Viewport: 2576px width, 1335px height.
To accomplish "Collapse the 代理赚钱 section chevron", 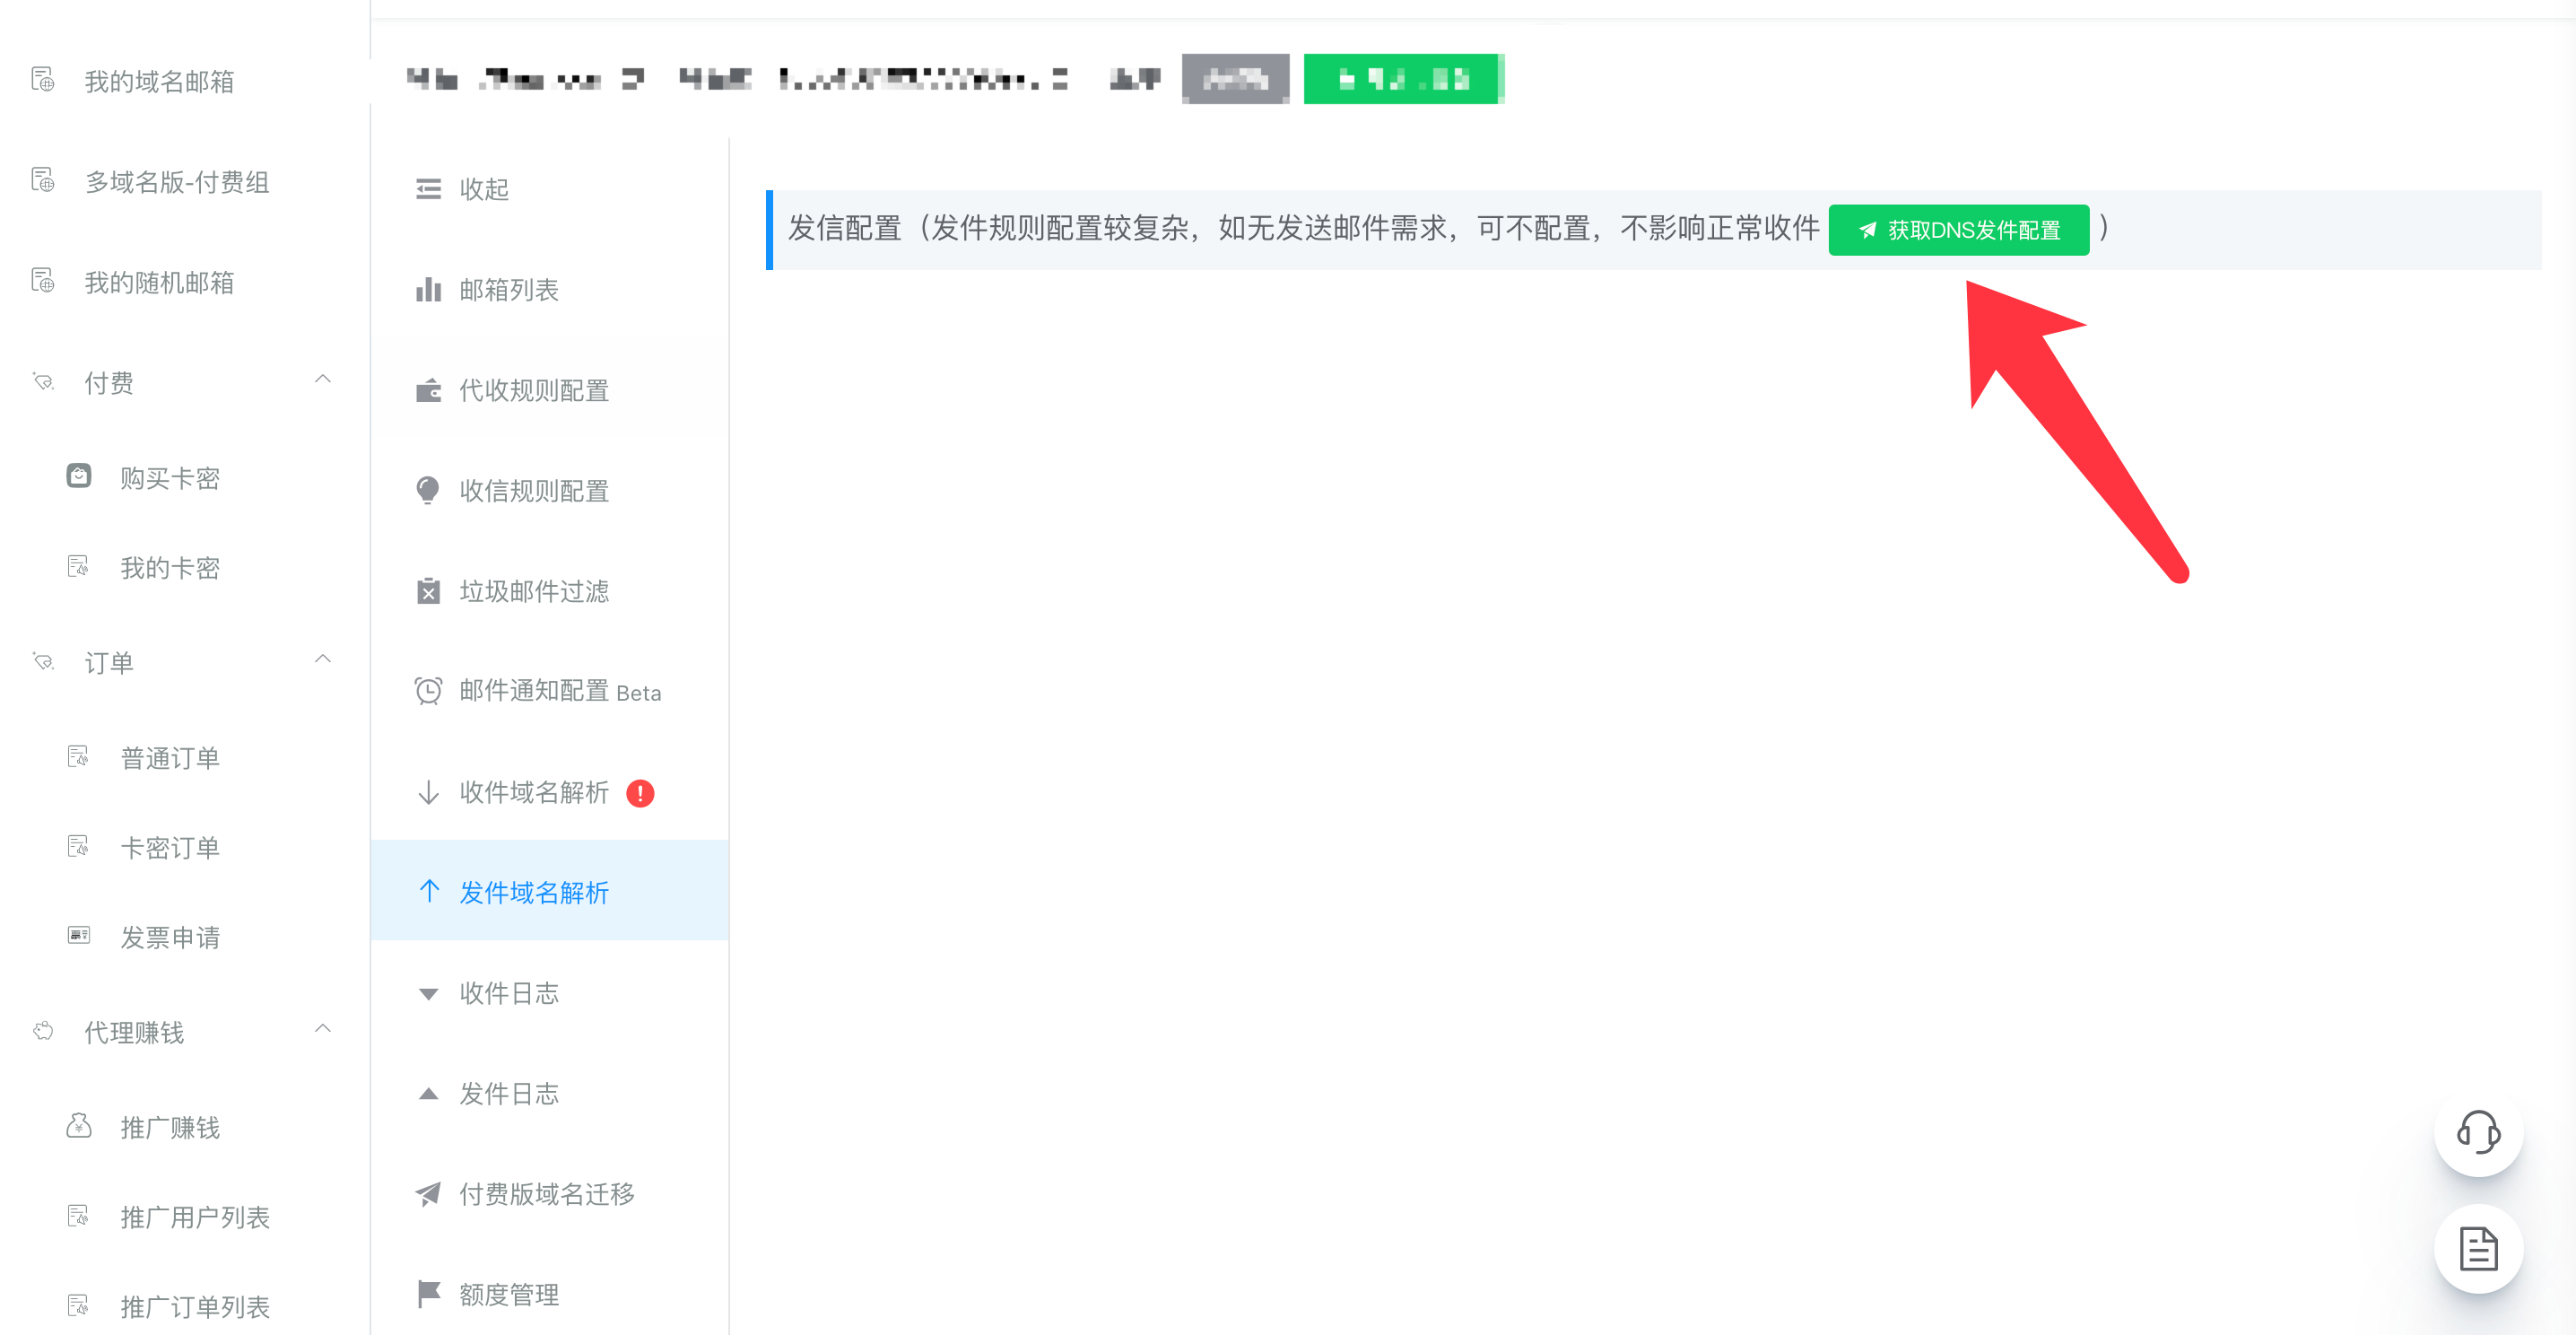I will [322, 1029].
